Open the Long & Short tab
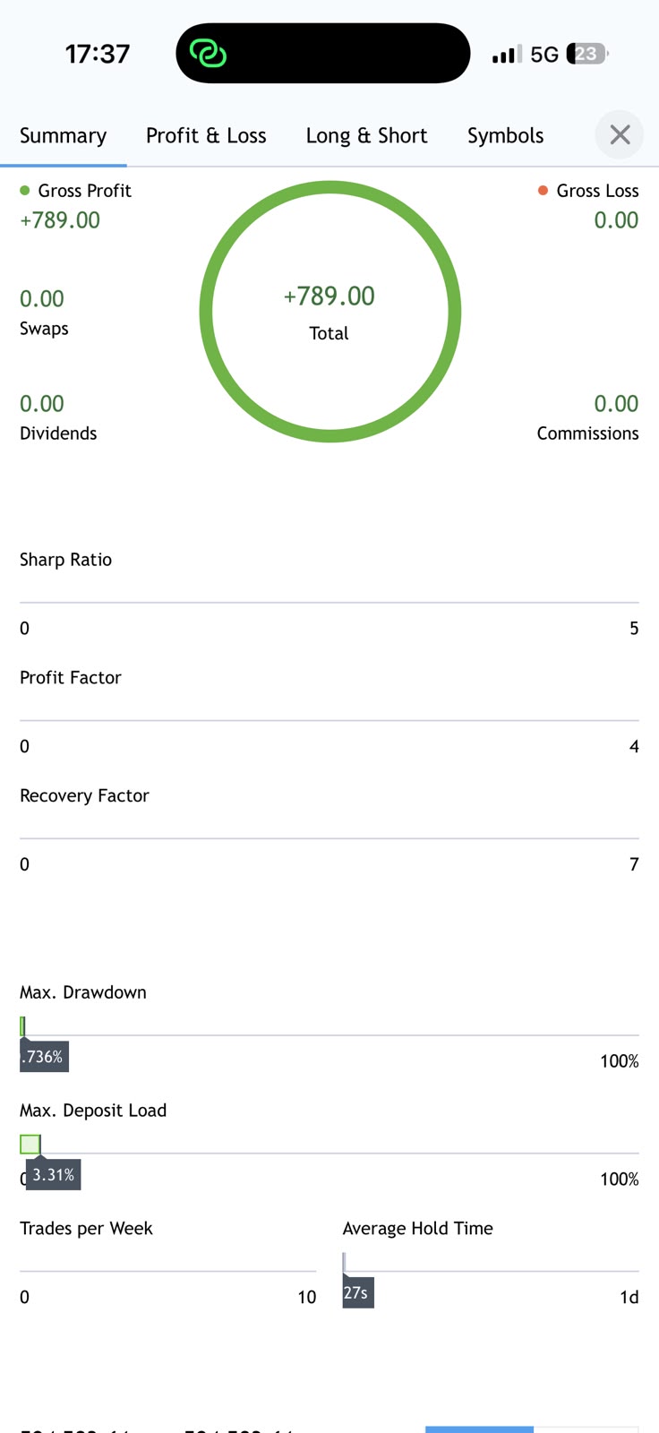 [x=367, y=135]
